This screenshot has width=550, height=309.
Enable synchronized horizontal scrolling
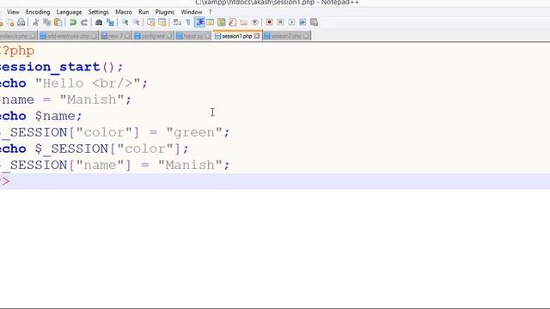(162, 22)
